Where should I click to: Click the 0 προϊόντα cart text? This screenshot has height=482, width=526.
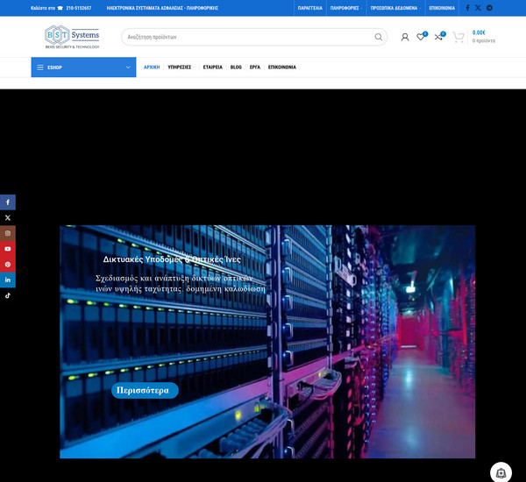[x=484, y=40]
